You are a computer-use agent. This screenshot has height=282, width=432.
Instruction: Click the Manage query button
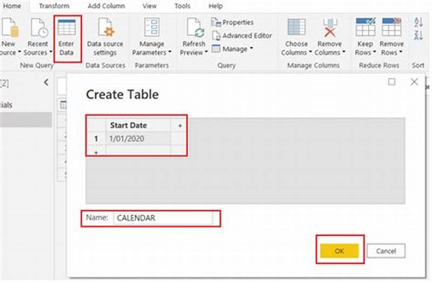click(232, 49)
